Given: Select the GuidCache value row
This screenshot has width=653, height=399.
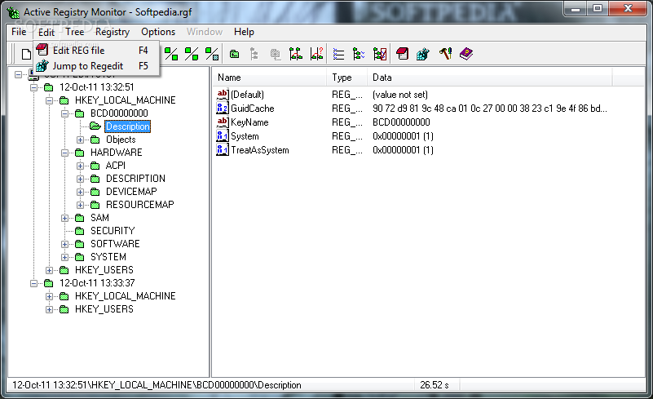Looking at the screenshot, I should (412, 109).
